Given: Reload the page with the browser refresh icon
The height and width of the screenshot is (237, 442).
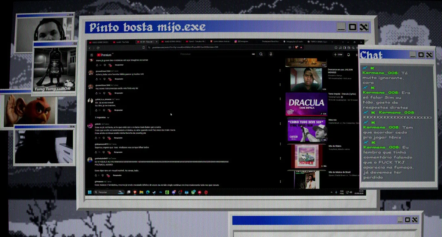Looking at the screenshot, I should click(98, 48).
